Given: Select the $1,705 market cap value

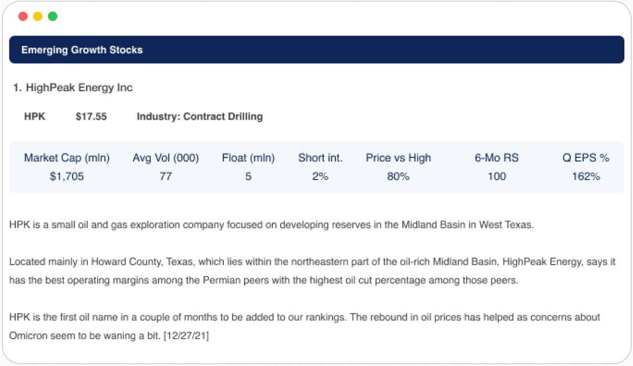Looking at the screenshot, I should [67, 177].
